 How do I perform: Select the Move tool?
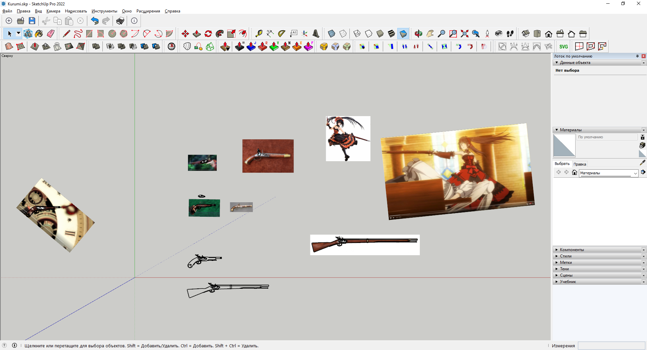tap(185, 34)
